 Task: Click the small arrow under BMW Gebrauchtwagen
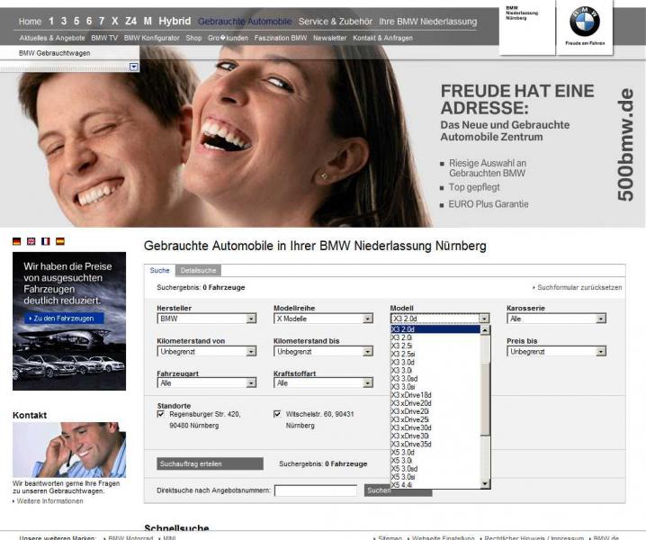134,67
